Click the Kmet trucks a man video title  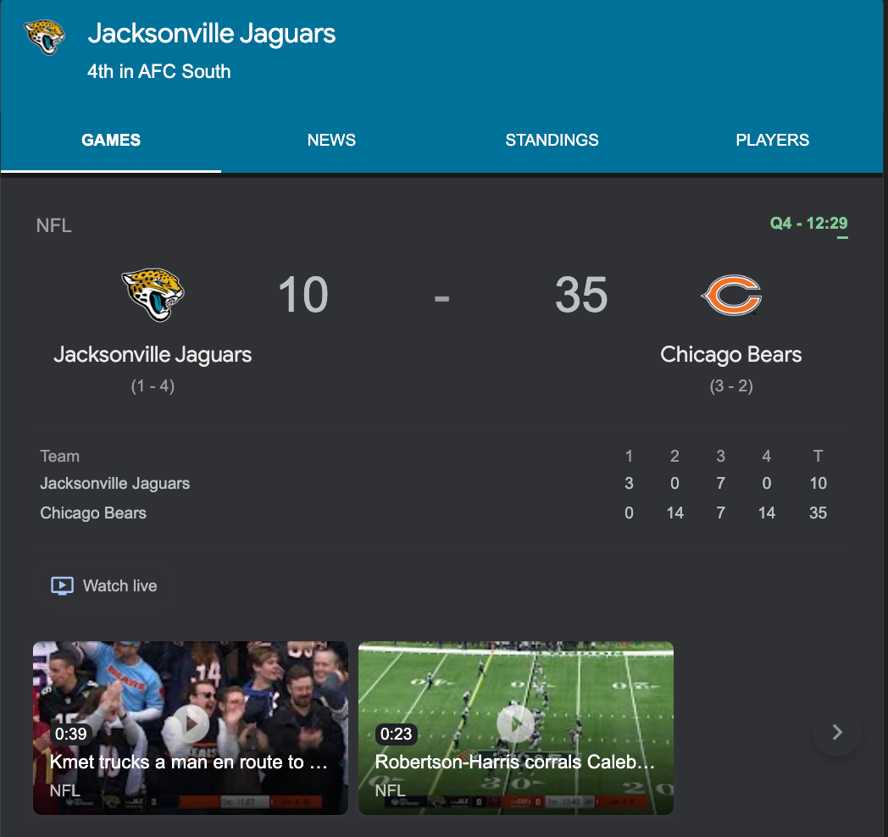(188, 762)
